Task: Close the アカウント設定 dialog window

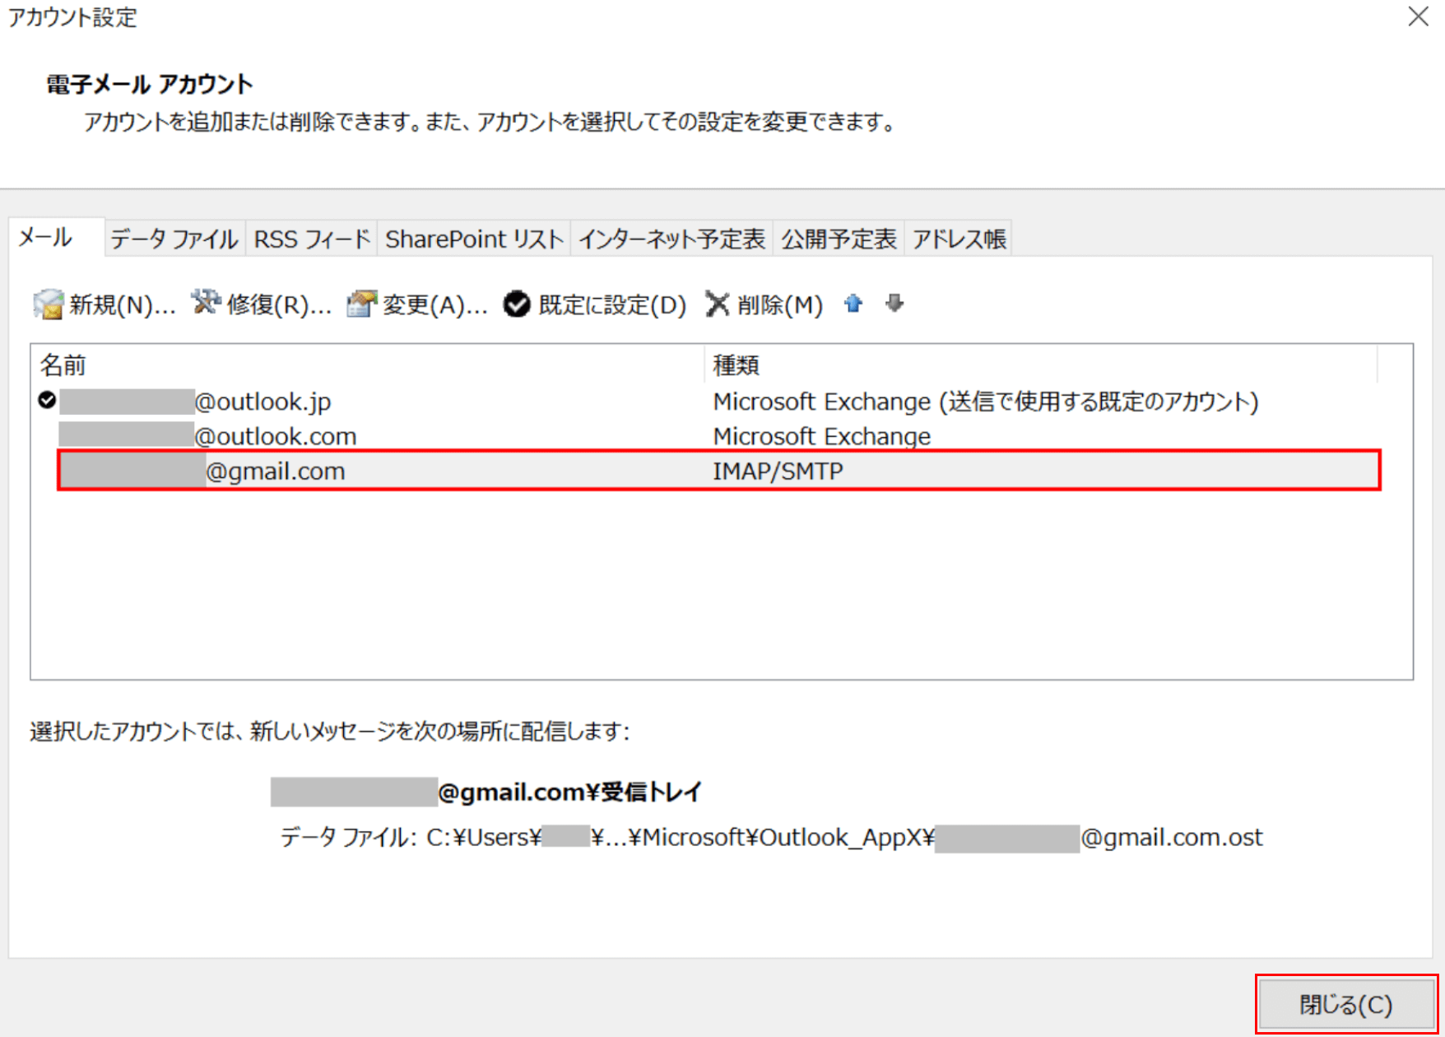Action: pos(1417,17)
